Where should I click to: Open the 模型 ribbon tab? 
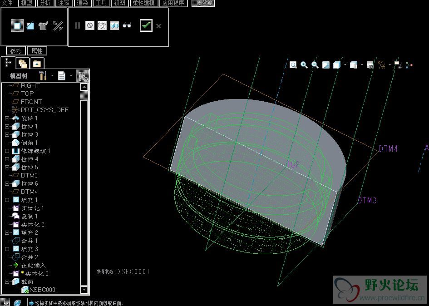26,3
